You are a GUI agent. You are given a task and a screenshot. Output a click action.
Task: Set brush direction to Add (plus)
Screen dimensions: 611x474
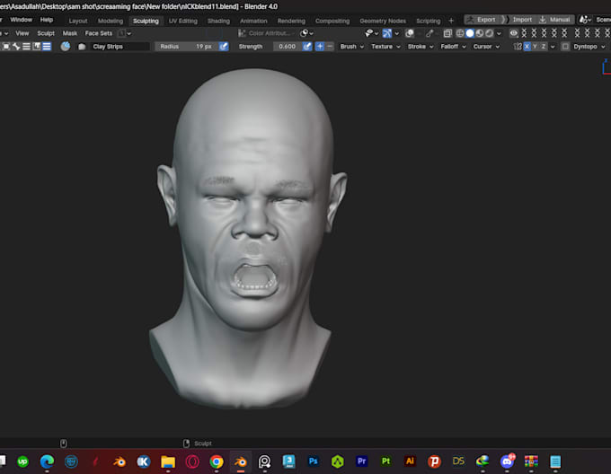tap(320, 47)
